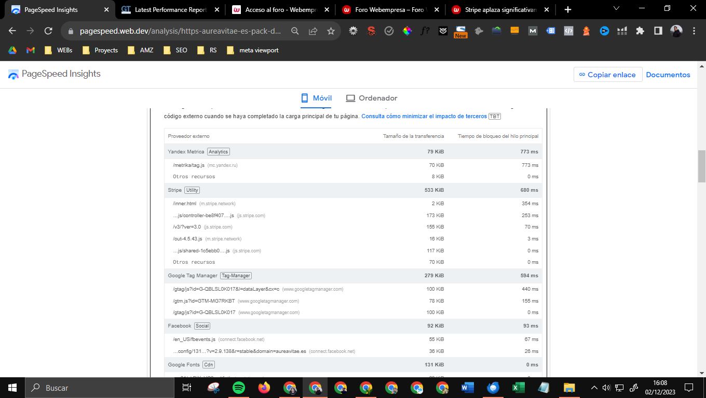This screenshot has height=398, width=706.
Task: Open a new browser tab
Action: point(568,9)
